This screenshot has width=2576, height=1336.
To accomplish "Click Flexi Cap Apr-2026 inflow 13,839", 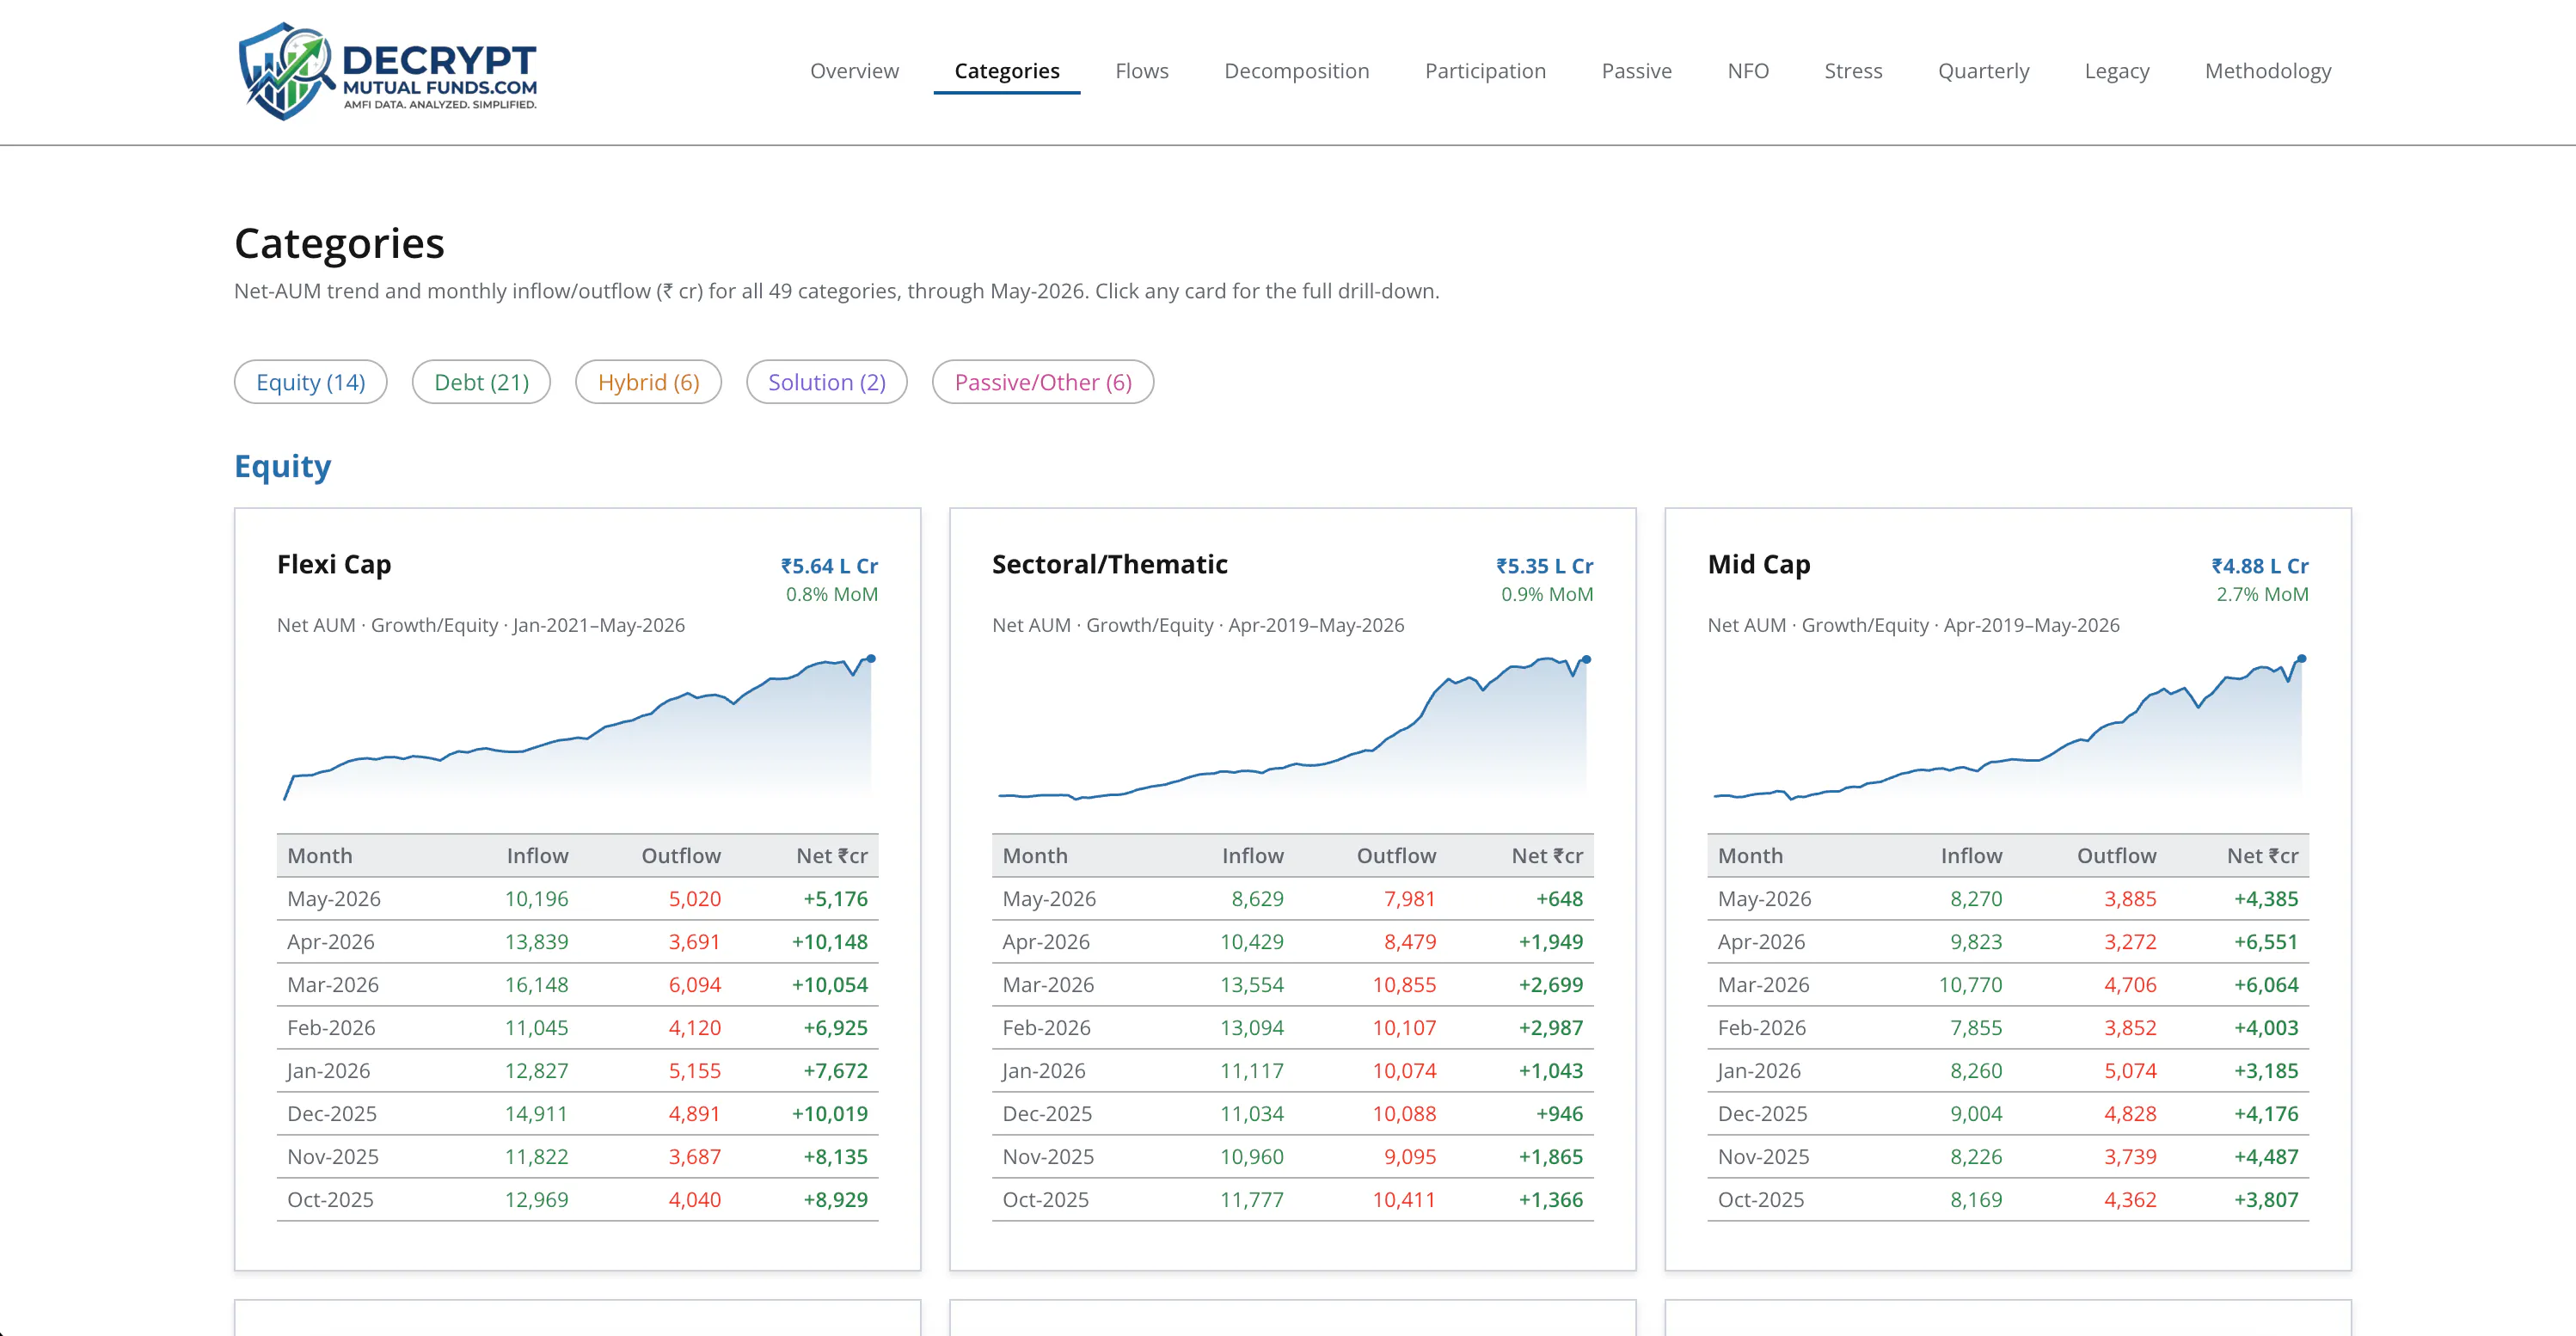I will pyautogui.click(x=536, y=942).
